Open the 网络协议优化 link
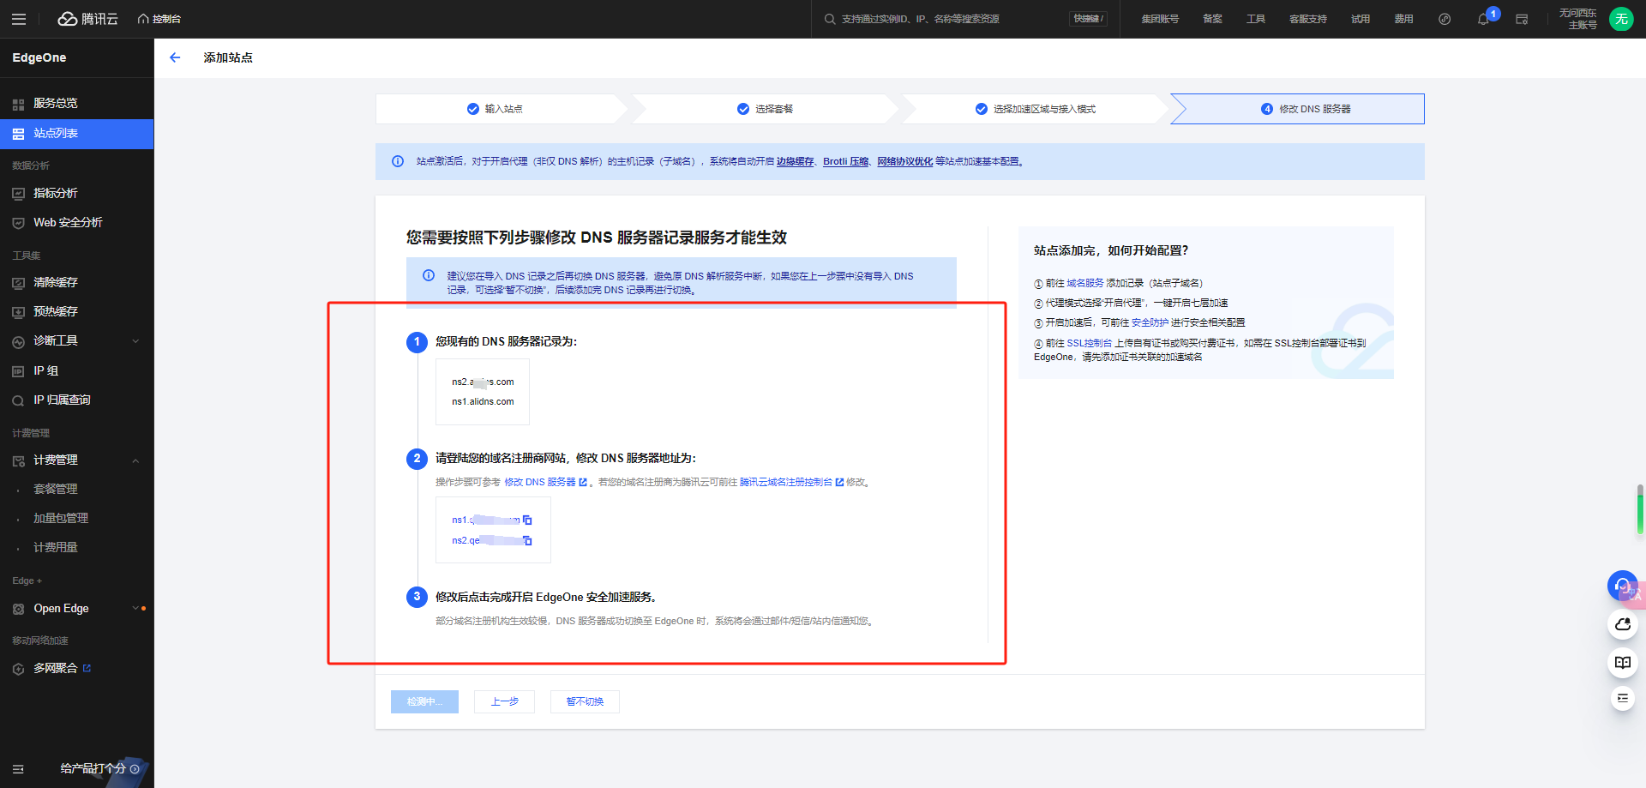Image resolution: width=1646 pixels, height=788 pixels. [x=904, y=161]
